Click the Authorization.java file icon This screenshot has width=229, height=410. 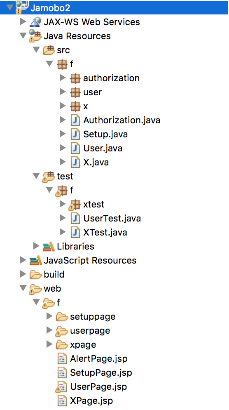[x=75, y=120]
